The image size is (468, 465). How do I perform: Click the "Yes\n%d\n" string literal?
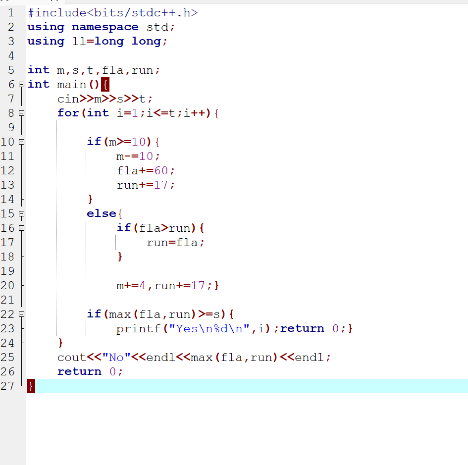(209, 329)
